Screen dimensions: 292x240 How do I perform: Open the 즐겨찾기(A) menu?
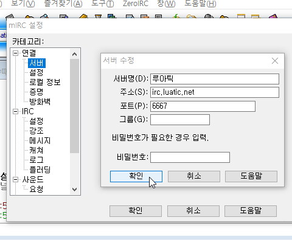pyautogui.click(x=63, y=4)
